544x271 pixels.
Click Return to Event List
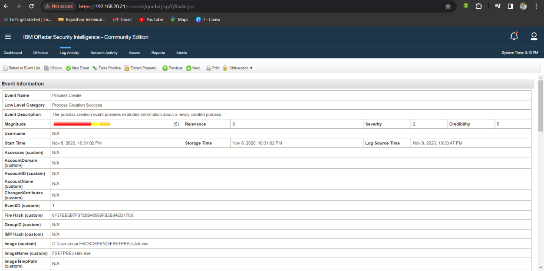coord(22,68)
